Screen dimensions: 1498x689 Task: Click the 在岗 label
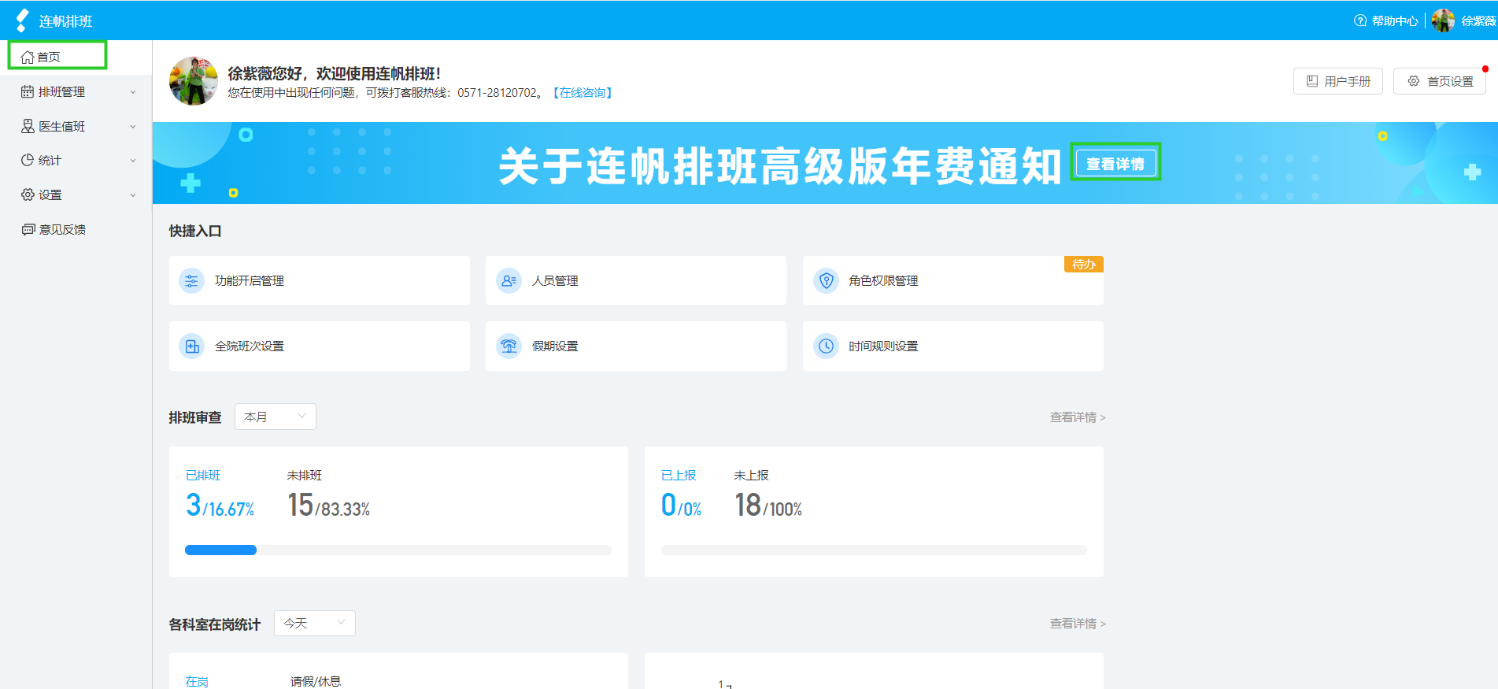197,682
